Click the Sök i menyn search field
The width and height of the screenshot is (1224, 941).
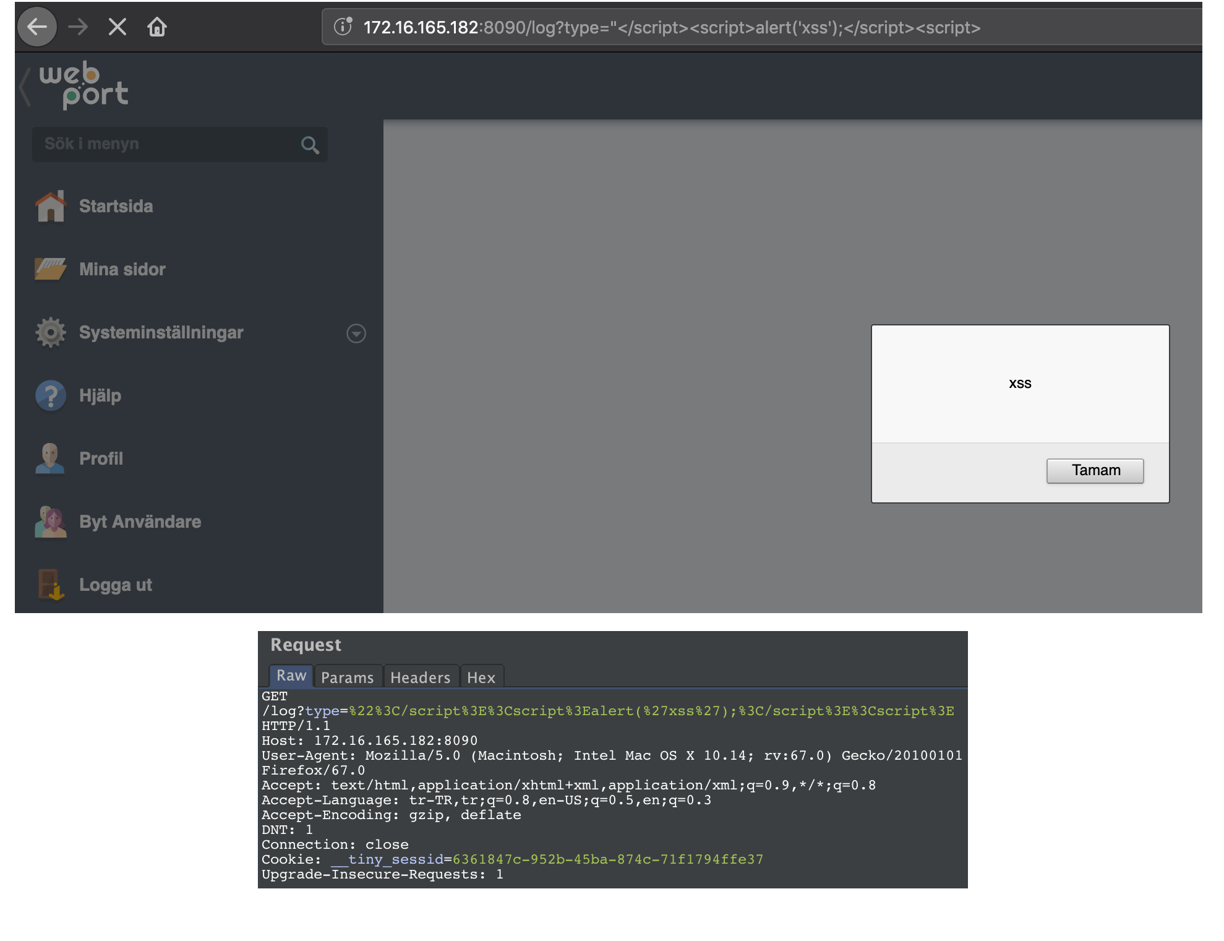(167, 144)
